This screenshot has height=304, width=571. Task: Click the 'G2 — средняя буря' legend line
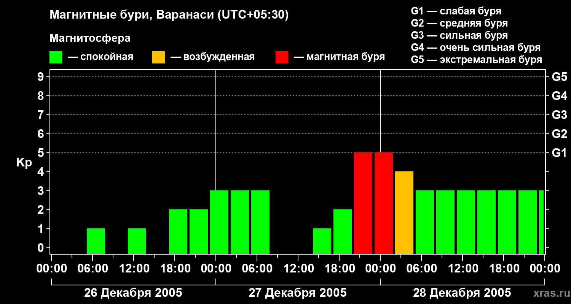pos(459,23)
